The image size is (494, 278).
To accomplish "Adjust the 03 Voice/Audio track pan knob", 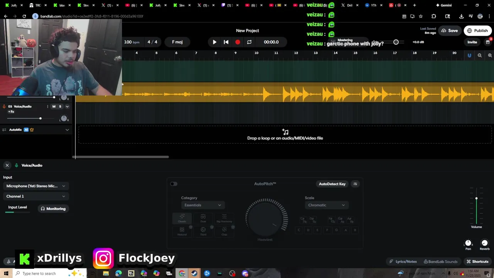I will pos(64,119).
